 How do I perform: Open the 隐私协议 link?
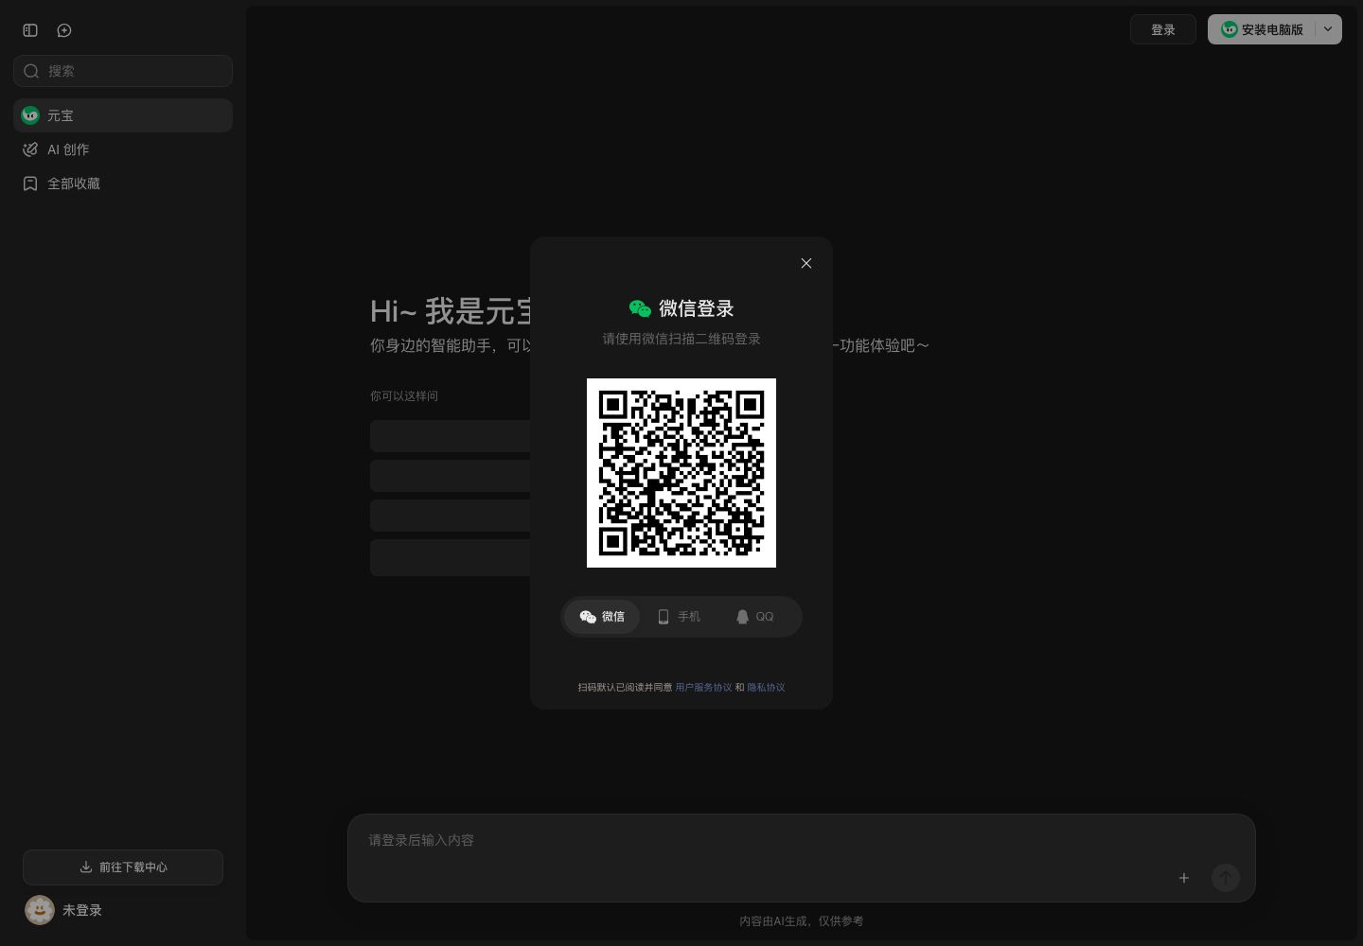(766, 688)
